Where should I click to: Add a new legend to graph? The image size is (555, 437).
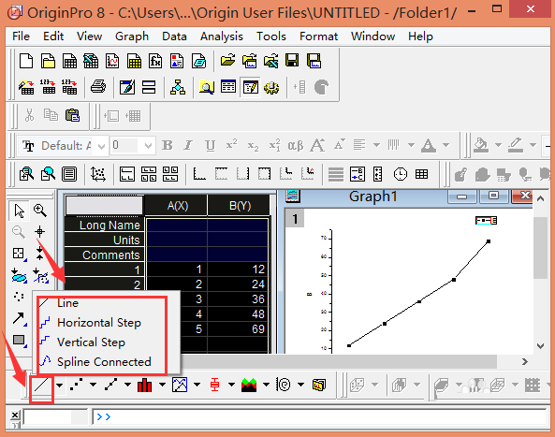358,174
